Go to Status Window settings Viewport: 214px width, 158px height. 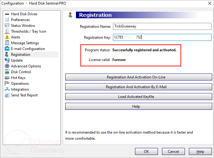(23, 26)
